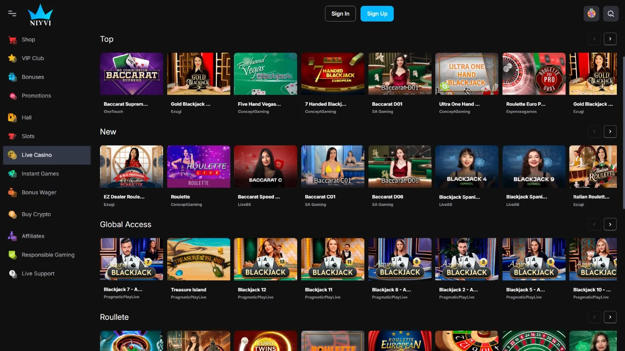Click the VIP Club star icon
The height and width of the screenshot is (351, 625).
pyautogui.click(x=12, y=58)
